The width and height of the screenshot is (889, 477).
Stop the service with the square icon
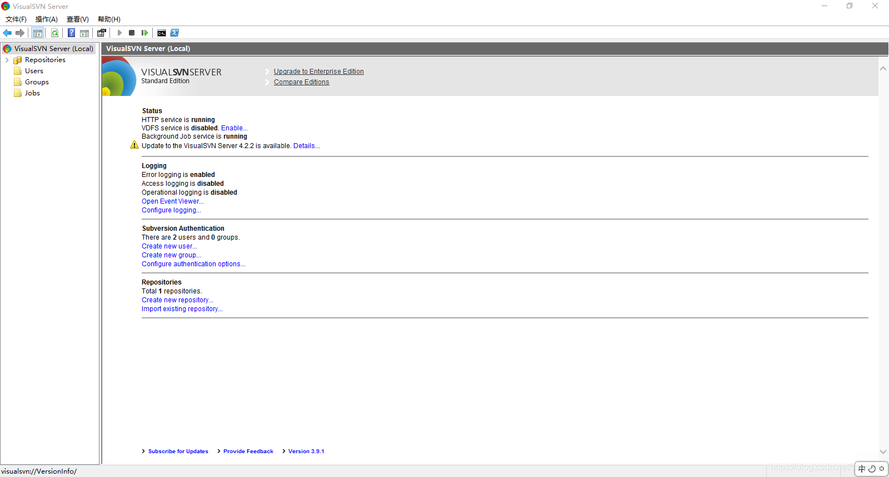click(132, 33)
